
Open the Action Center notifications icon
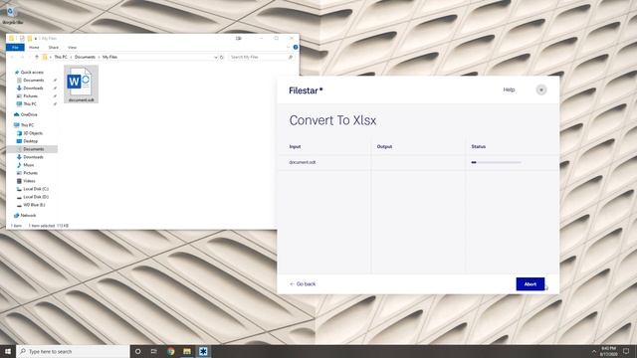626,351
